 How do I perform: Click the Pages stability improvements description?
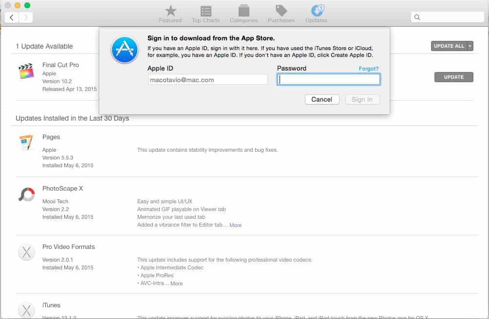pyautogui.click(x=207, y=150)
